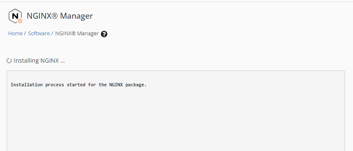Click the loading spinner beside Installing NGINX
This screenshot has height=151, width=353.
(x=9, y=61)
